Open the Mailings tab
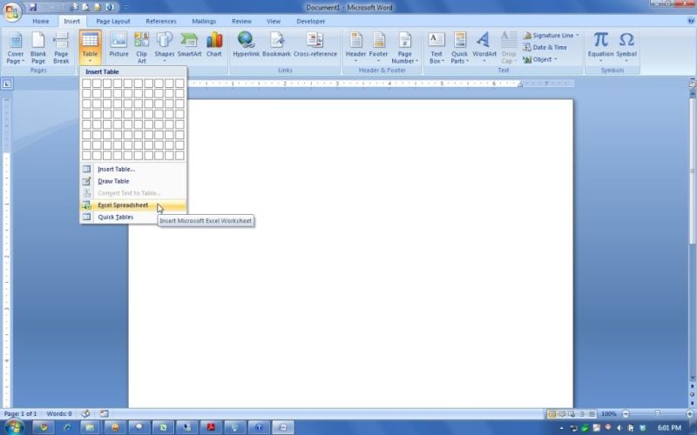 tap(204, 21)
